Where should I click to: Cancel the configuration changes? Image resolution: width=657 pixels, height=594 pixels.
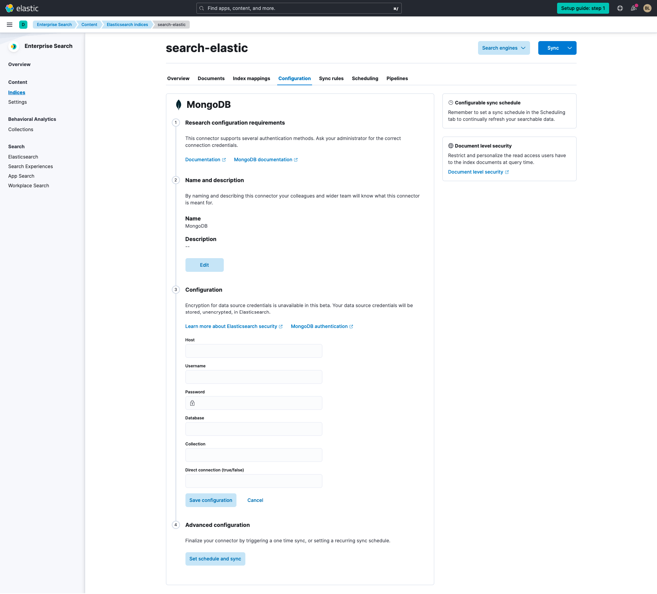click(255, 500)
